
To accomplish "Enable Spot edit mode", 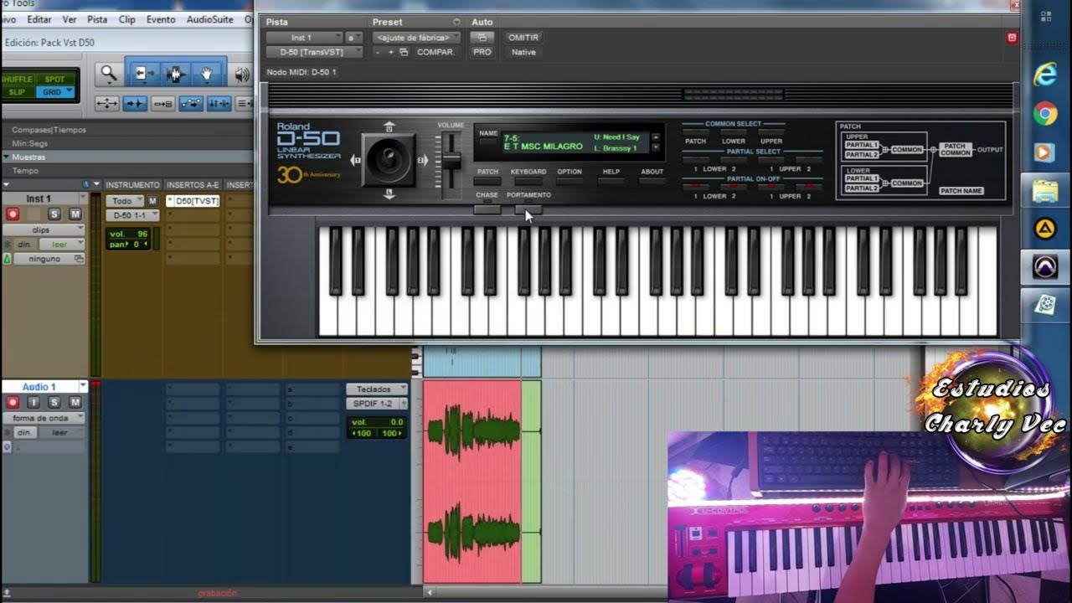I will coord(55,80).
